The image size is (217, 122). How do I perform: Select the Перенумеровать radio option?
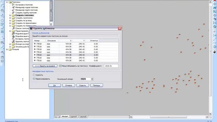coord(34,79)
